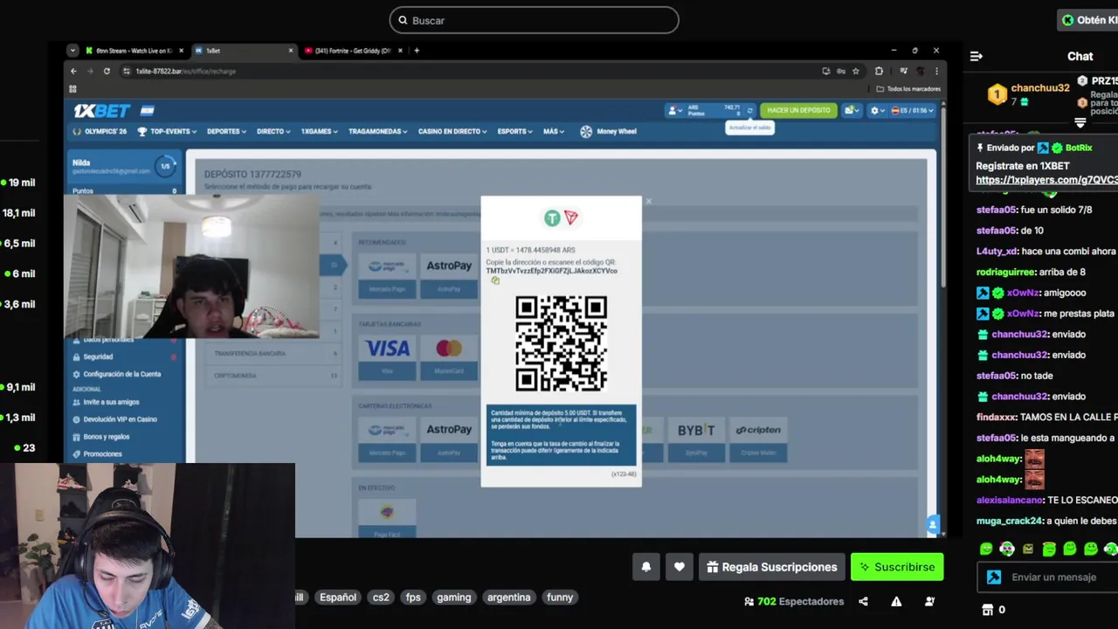The image size is (1118, 629).
Task: Click the bell notification button
Action: tap(646, 567)
